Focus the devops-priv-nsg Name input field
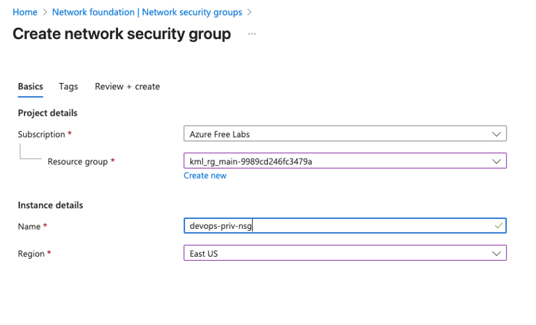The image size is (536, 325). 335,226
